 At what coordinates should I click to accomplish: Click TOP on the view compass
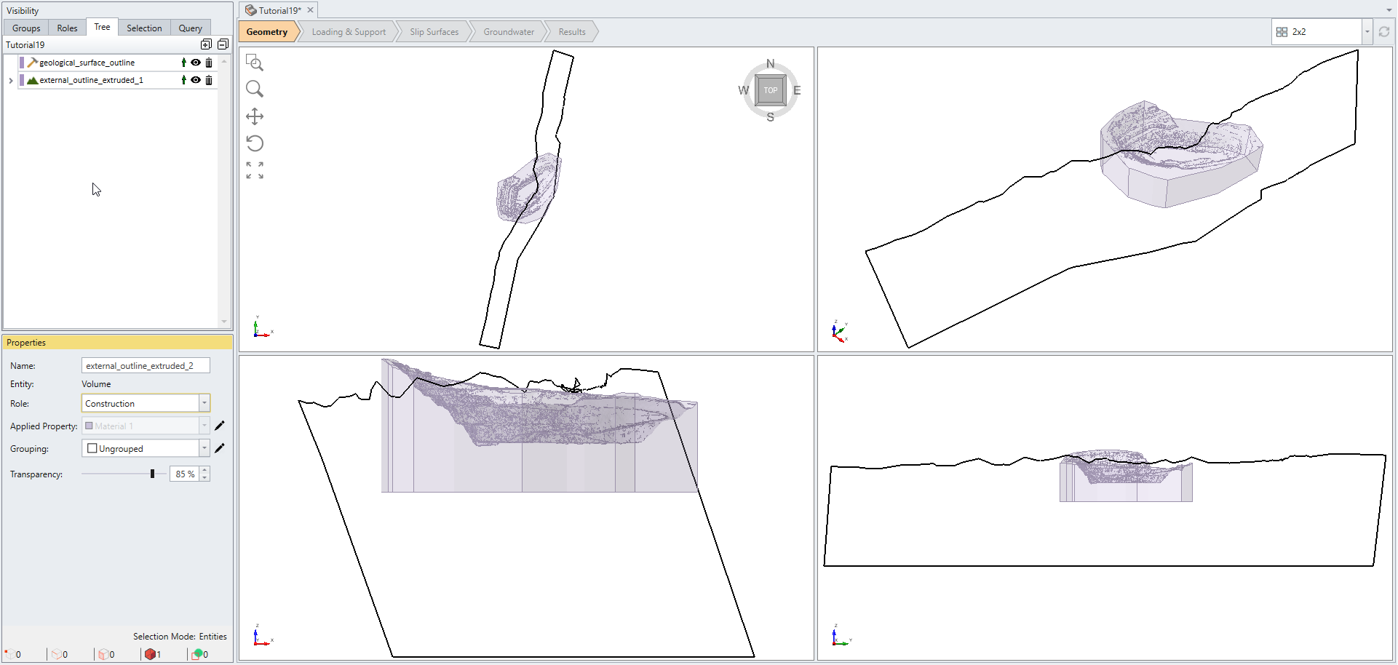coord(770,90)
